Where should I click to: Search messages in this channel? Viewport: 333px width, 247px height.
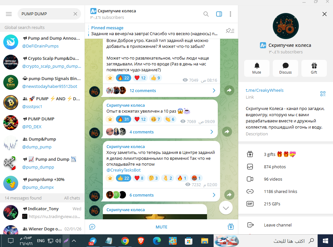pyautogui.click(x=206, y=14)
